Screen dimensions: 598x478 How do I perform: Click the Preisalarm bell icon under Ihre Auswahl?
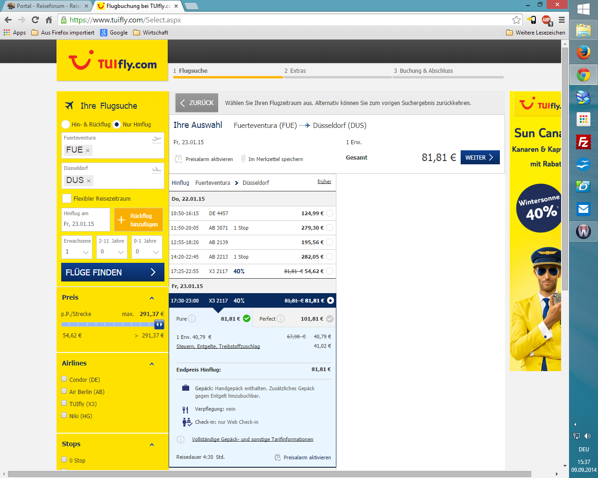[178, 159]
